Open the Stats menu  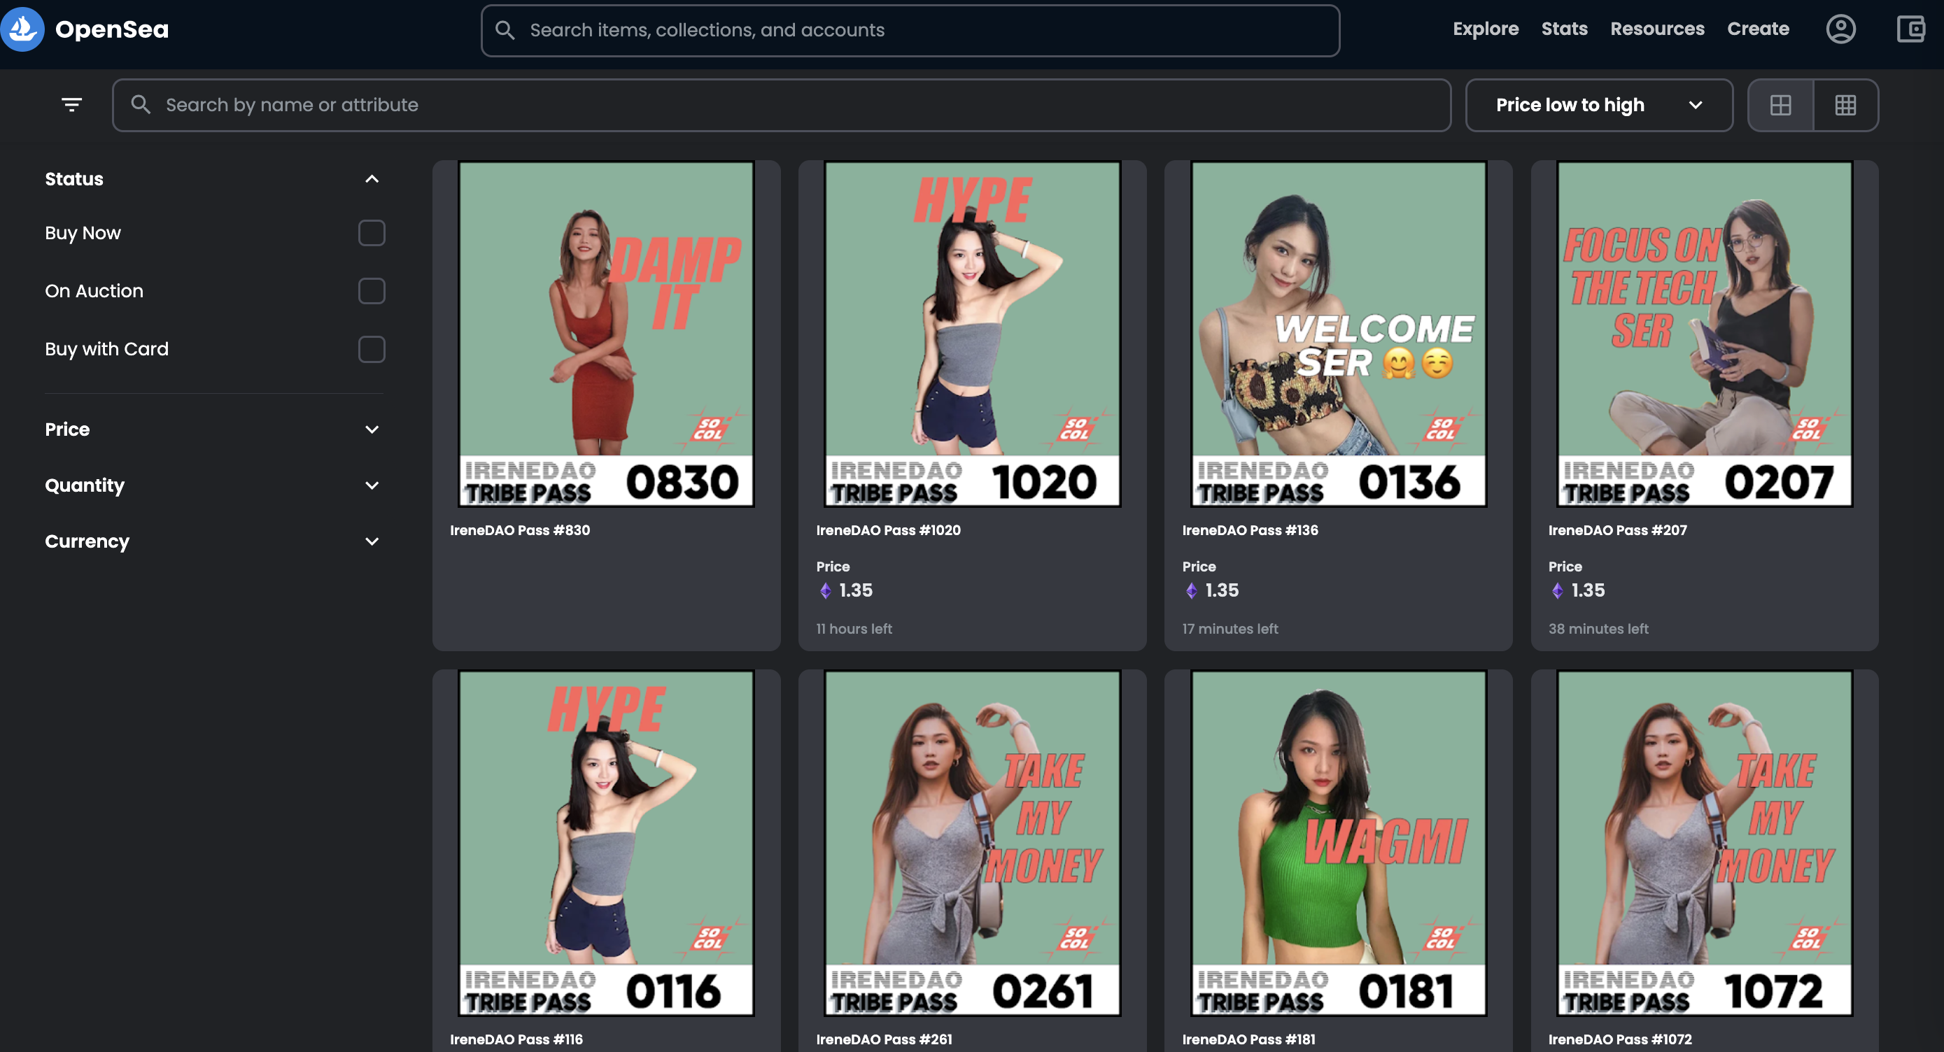click(x=1563, y=29)
